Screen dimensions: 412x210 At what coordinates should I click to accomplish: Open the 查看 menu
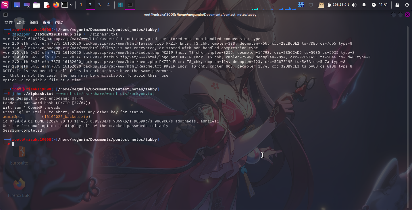pos(47,22)
